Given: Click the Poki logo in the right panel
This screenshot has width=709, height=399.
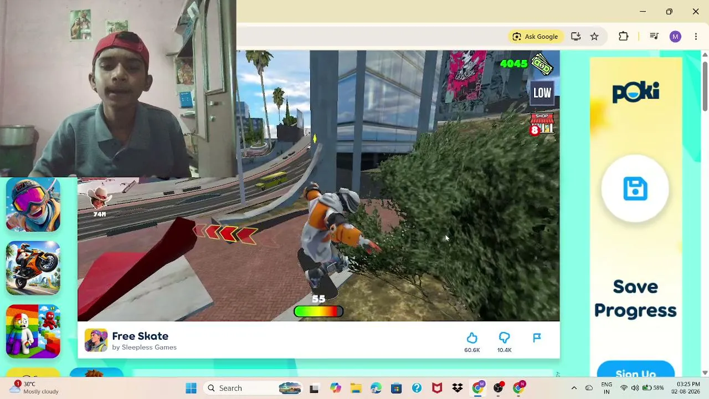Looking at the screenshot, I should pyautogui.click(x=635, y=93).
